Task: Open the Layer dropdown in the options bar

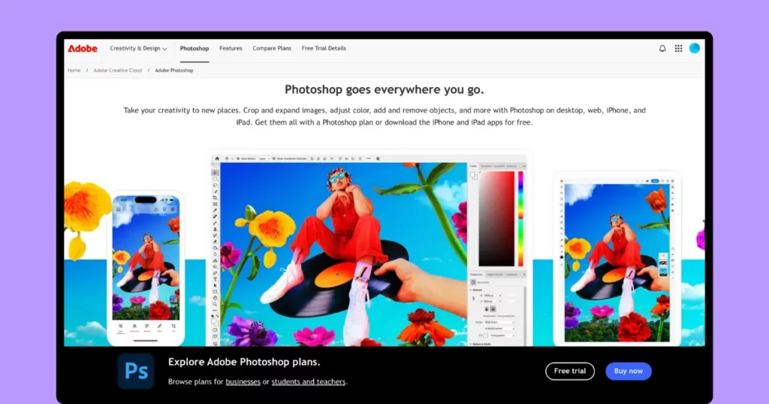Action: tap(264, 158)
